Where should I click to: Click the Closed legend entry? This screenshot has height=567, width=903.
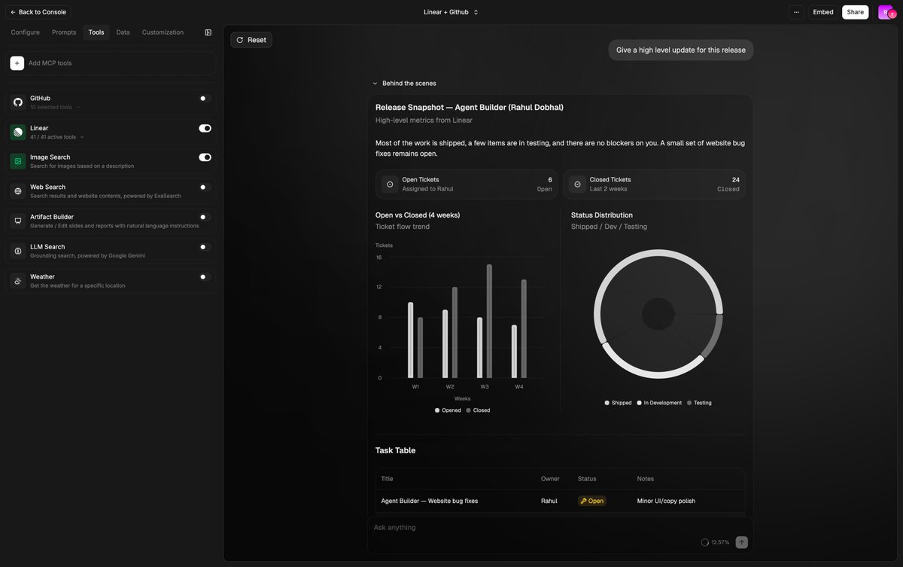tap(478, 410)
